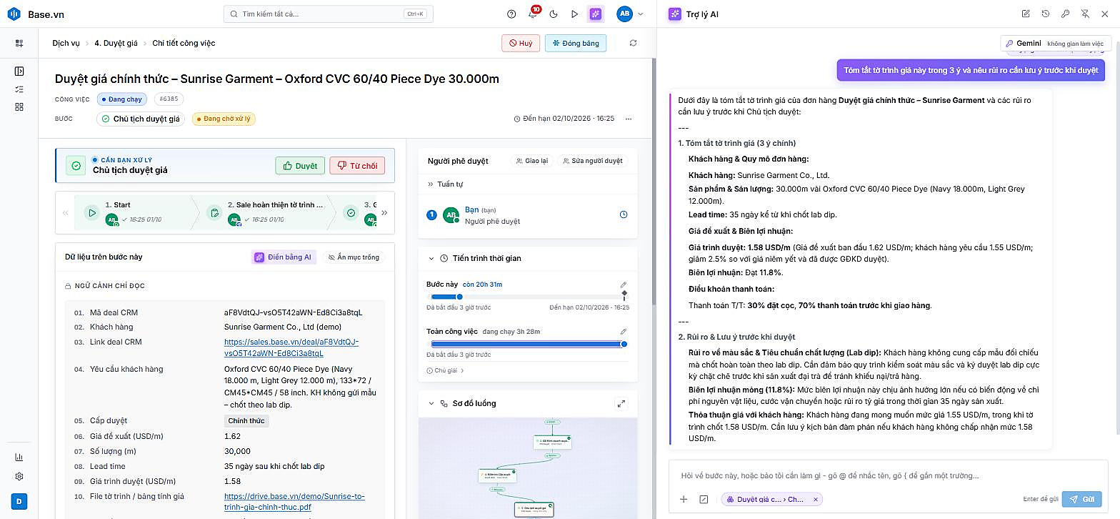The height and width of the screenshot is (519, 1120).
Task: Toggle Ẩn mục trống to hide empty fields
Action: pos(353,257)
